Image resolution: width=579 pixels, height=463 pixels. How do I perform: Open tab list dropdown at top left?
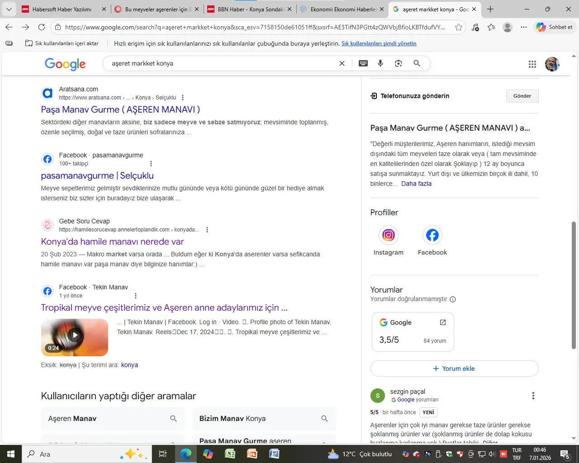pyautogui.click(x=9, y=9)
